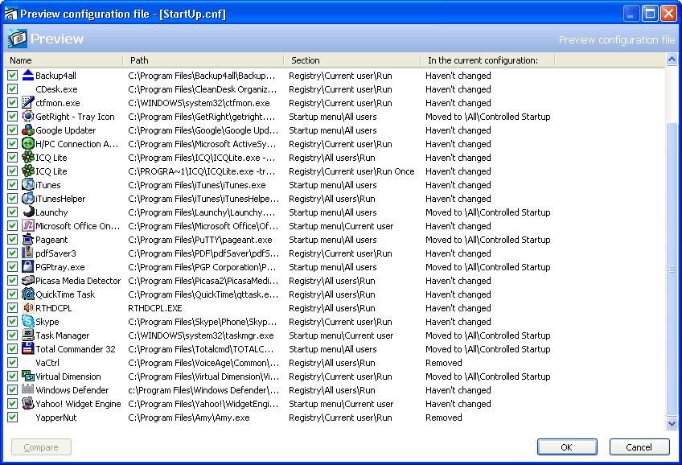
Task: Click the Task Manager monitor icon
Action: tap(28, 335)
